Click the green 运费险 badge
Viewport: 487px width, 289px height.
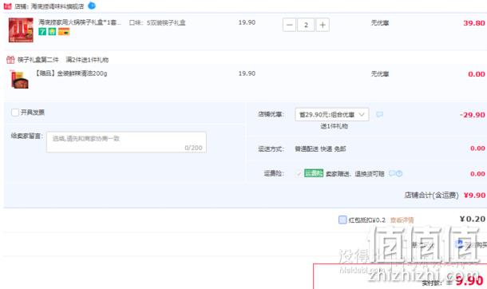pos(314,173)
